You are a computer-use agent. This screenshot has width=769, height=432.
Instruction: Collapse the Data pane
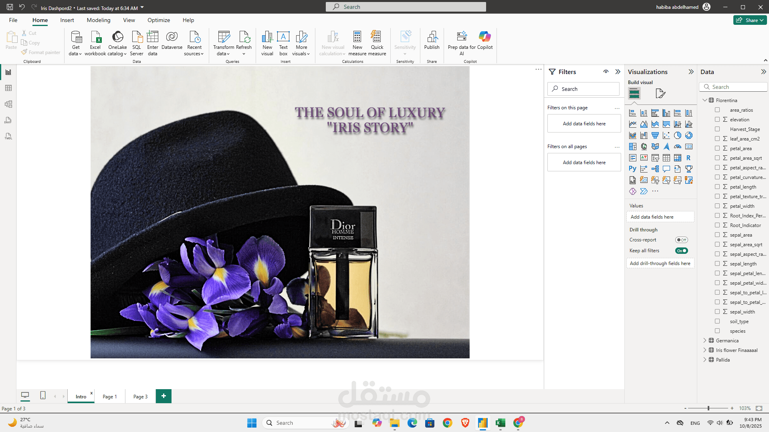click(x=763, y=72)
